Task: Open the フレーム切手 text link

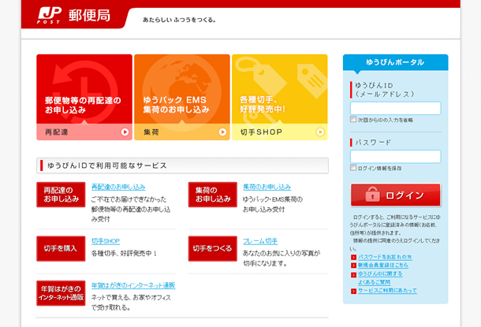Action: point(260,241)
